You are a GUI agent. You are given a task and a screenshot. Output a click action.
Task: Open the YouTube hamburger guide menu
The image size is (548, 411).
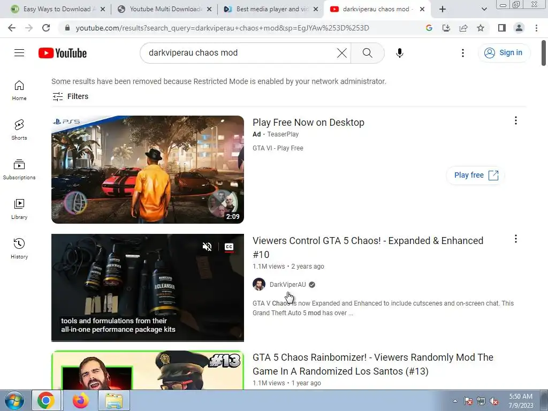pyautogui.click(x=19, y=53)
